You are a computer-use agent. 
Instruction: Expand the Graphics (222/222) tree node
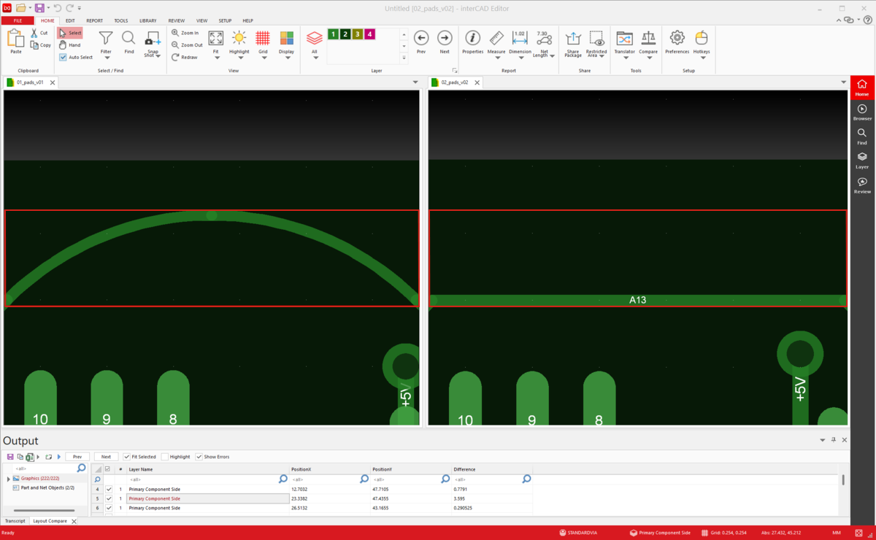point(8,479)
